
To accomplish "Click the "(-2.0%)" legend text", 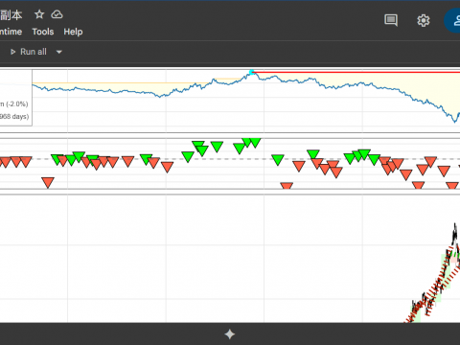I will [x=17, y=103].
